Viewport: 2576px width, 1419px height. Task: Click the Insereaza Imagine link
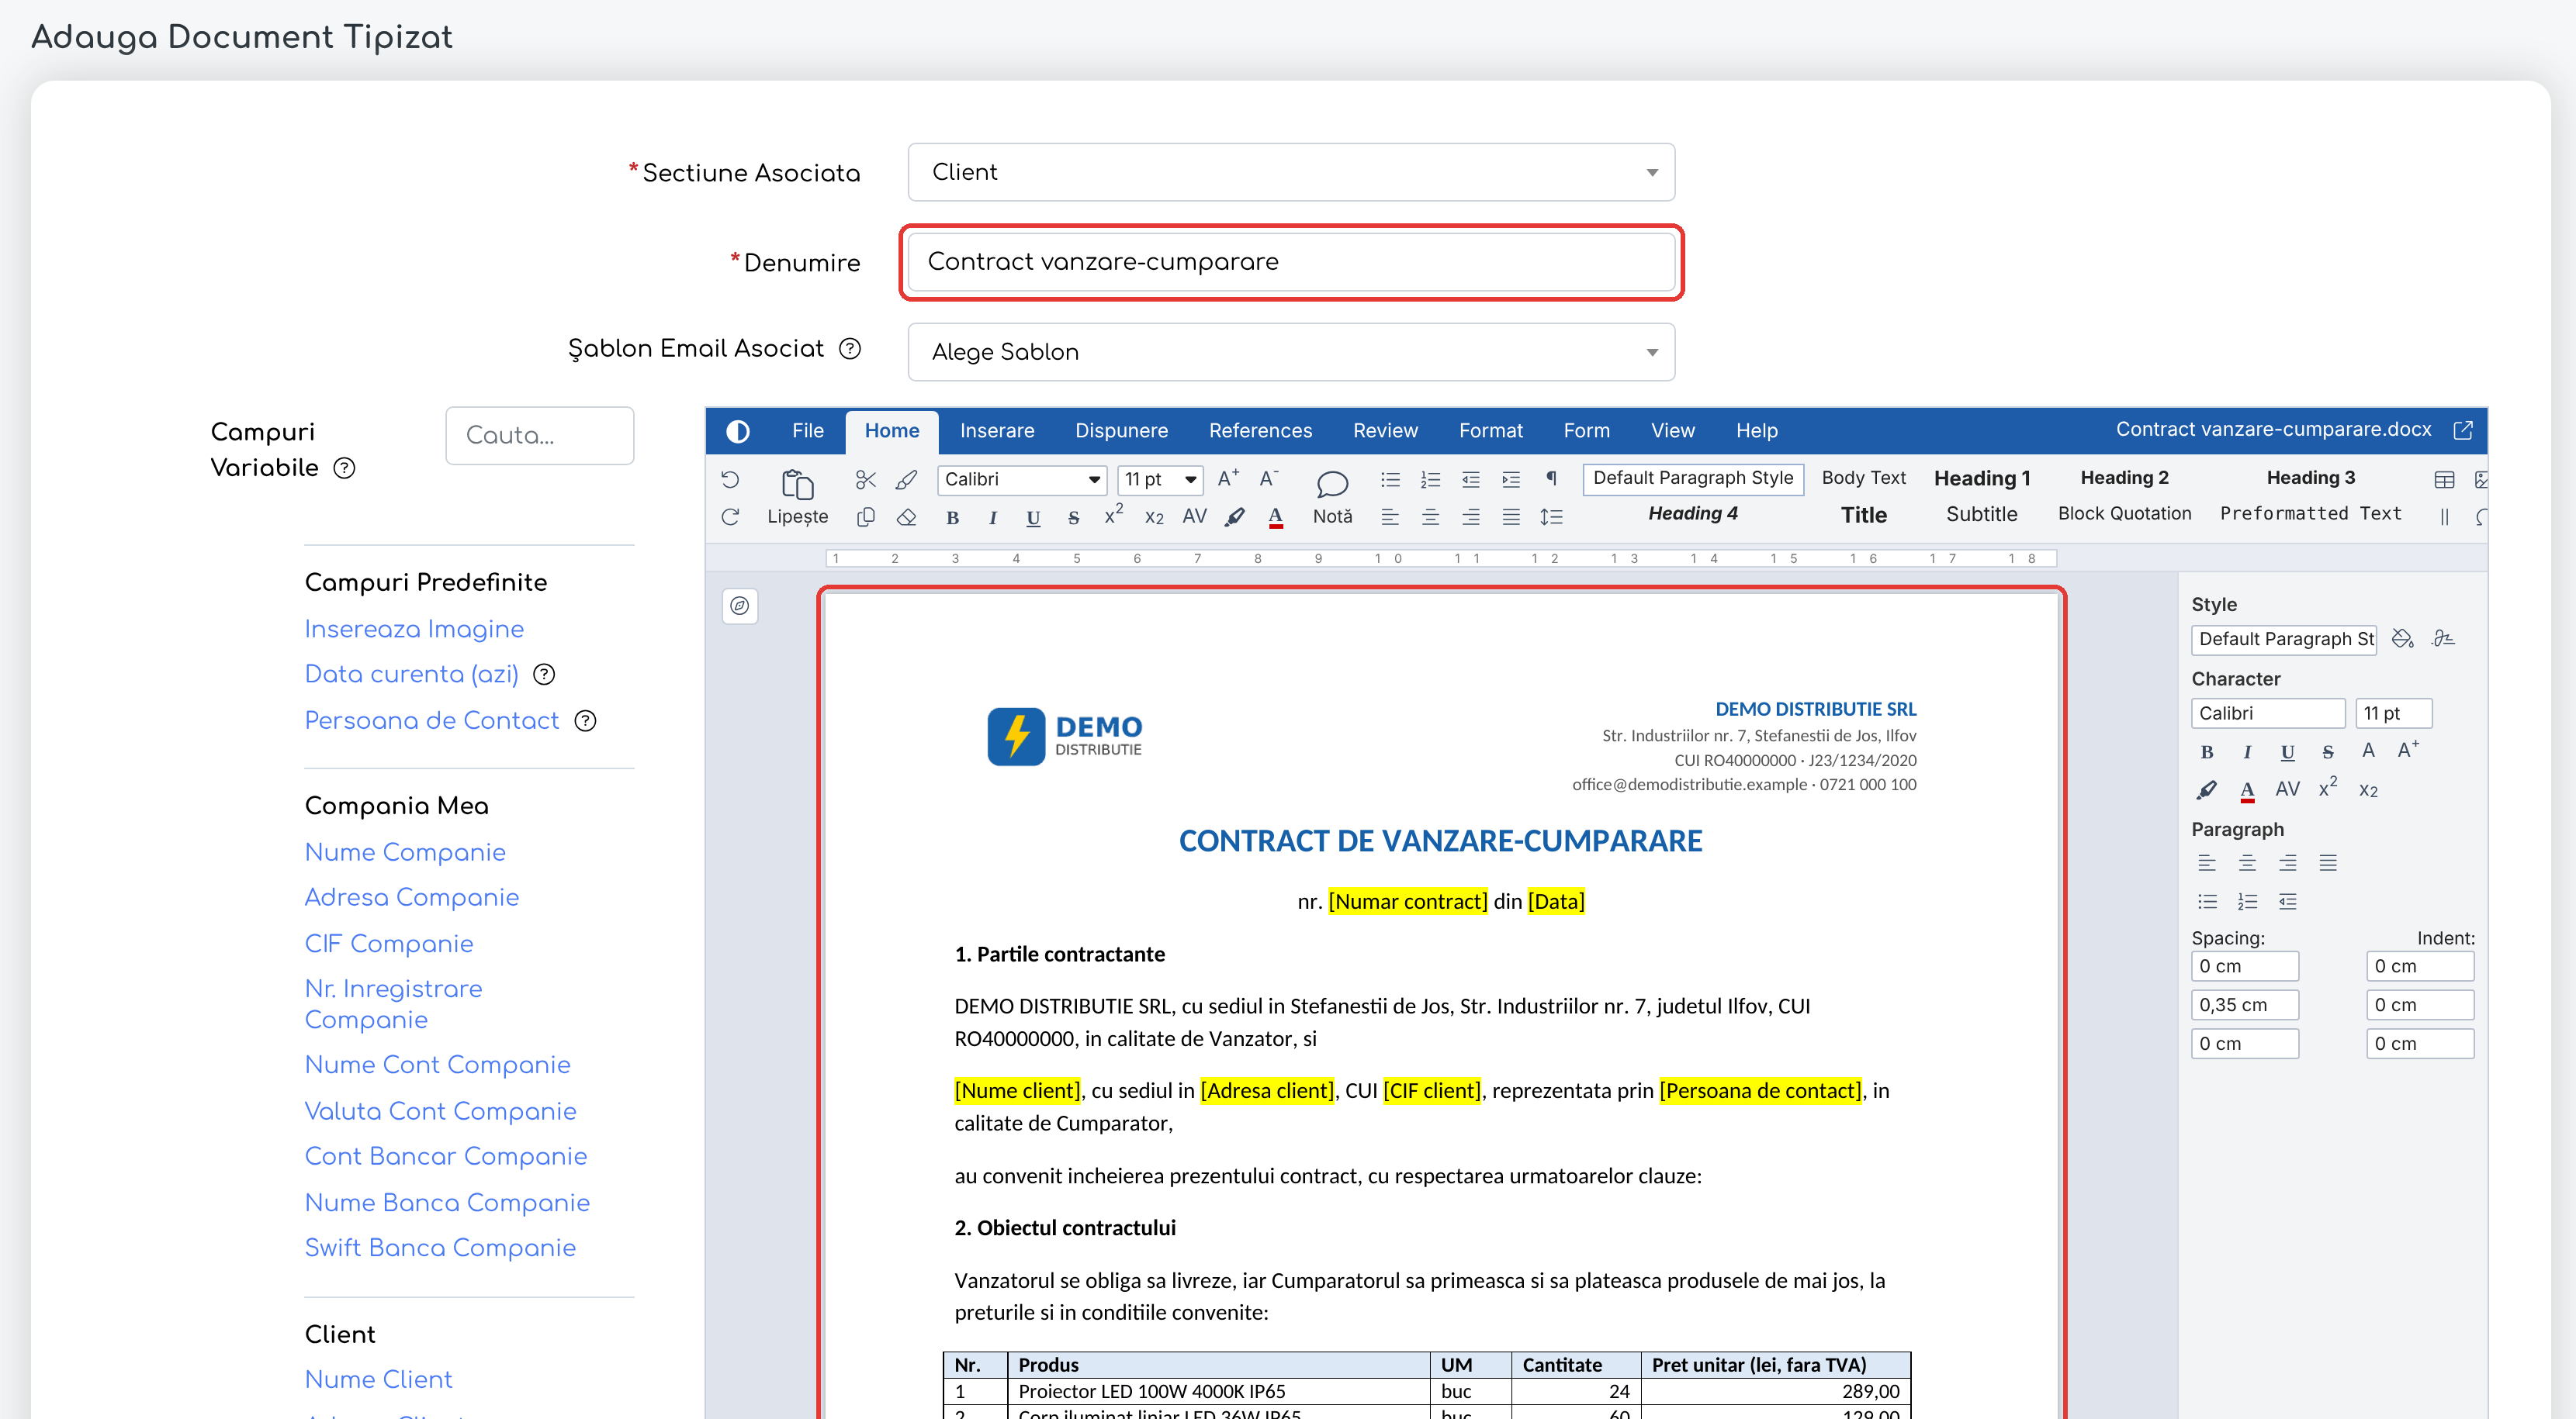coord(414,629)
